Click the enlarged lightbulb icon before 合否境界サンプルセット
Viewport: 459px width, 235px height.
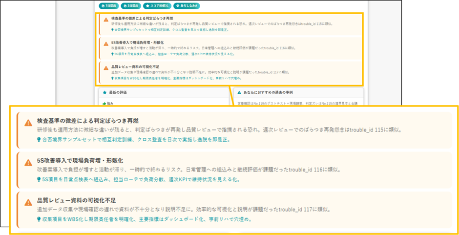[39, 140]
